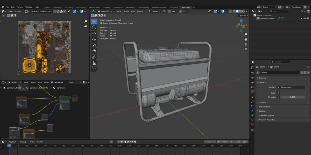This screenshot has height=155, width=311.
Task: Open the Object Mode dropdown
Action: click(106, 11)
